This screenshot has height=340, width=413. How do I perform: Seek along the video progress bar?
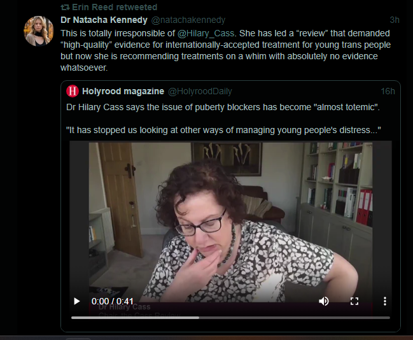(230, 318)
